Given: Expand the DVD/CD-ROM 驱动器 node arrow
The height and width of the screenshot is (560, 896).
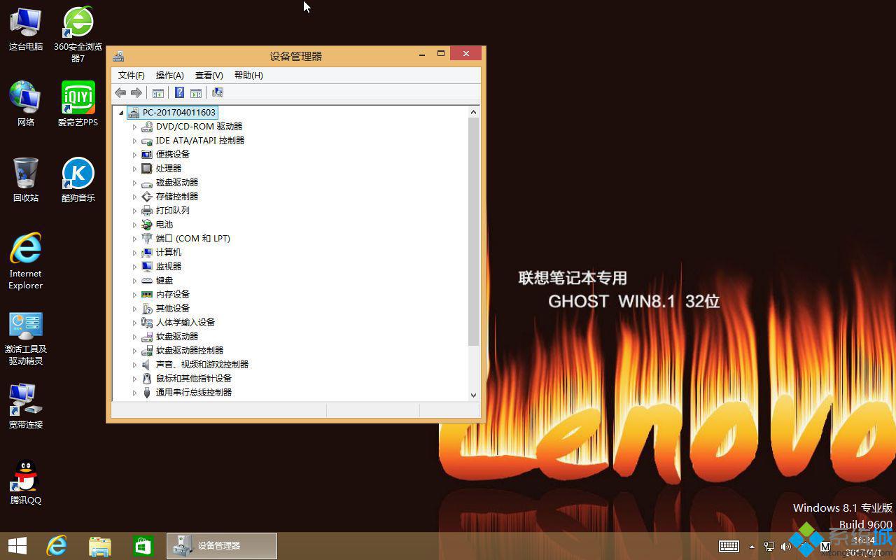Looking at the screenshot, I should [135, 127].
